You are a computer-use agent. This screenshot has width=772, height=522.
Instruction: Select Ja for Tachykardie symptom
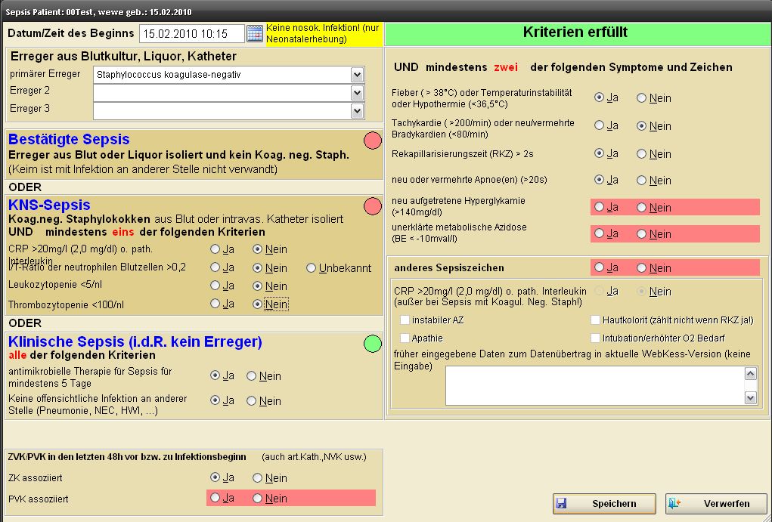point(600,126)
